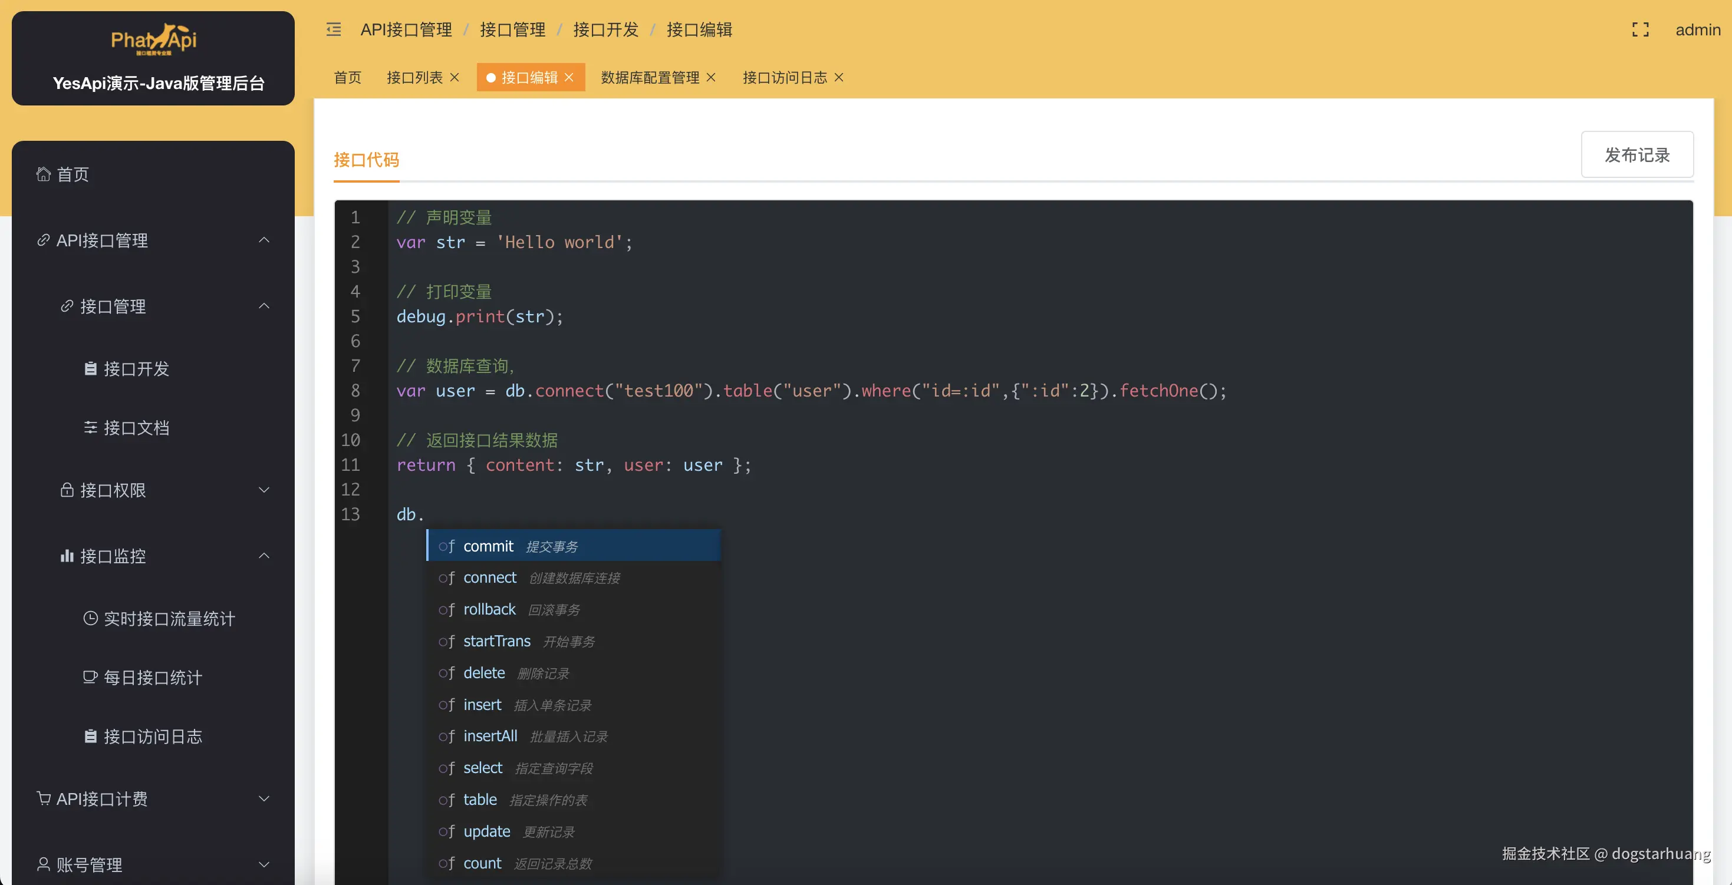1732x885 pixels.
Task: Click the PhalApi logo
Action: pyautogui.click(x=153, y=40)
